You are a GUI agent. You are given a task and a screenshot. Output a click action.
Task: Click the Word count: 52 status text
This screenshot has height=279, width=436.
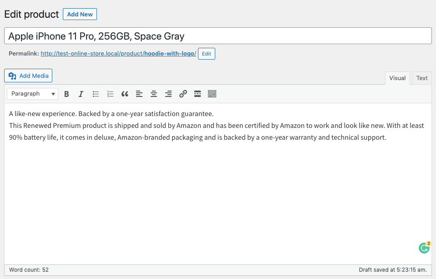tap(29, 270)
